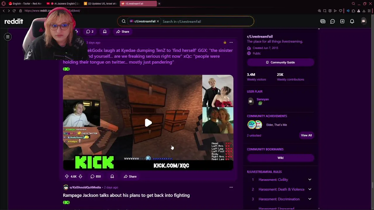374x210 pixels.
Task: Open overflow menu of Rampage Jackson post
Action: tap(231, 187)
